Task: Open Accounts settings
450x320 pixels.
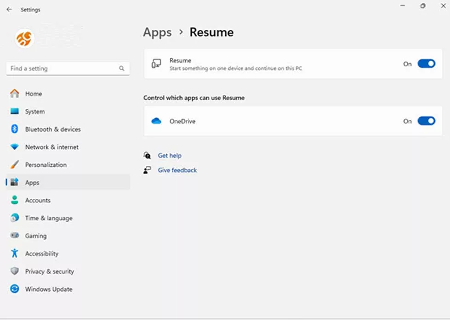Action: click(x=68, y=200)
